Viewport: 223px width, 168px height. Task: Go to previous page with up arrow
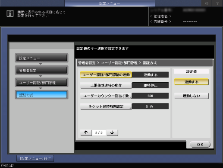point(86,132)
